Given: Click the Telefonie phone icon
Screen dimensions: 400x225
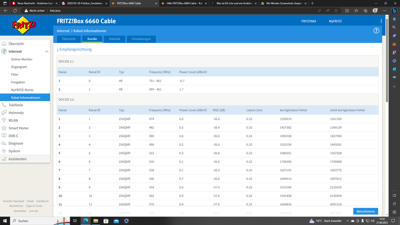Looking at the screenshot, I should click(4, 105).
